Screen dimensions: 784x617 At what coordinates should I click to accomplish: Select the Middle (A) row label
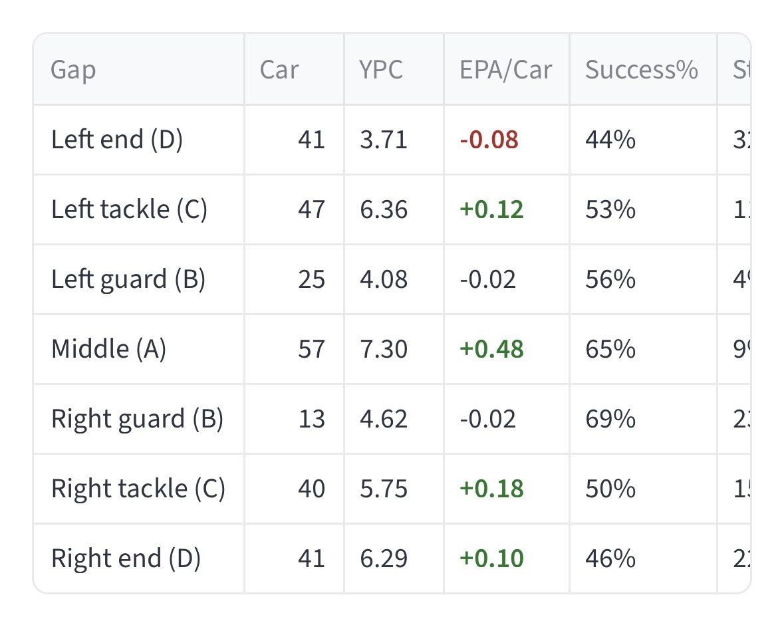coord(108,349)
